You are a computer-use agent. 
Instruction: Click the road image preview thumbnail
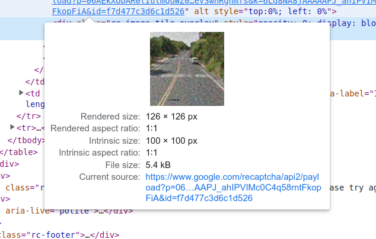[x=187, y=69]
